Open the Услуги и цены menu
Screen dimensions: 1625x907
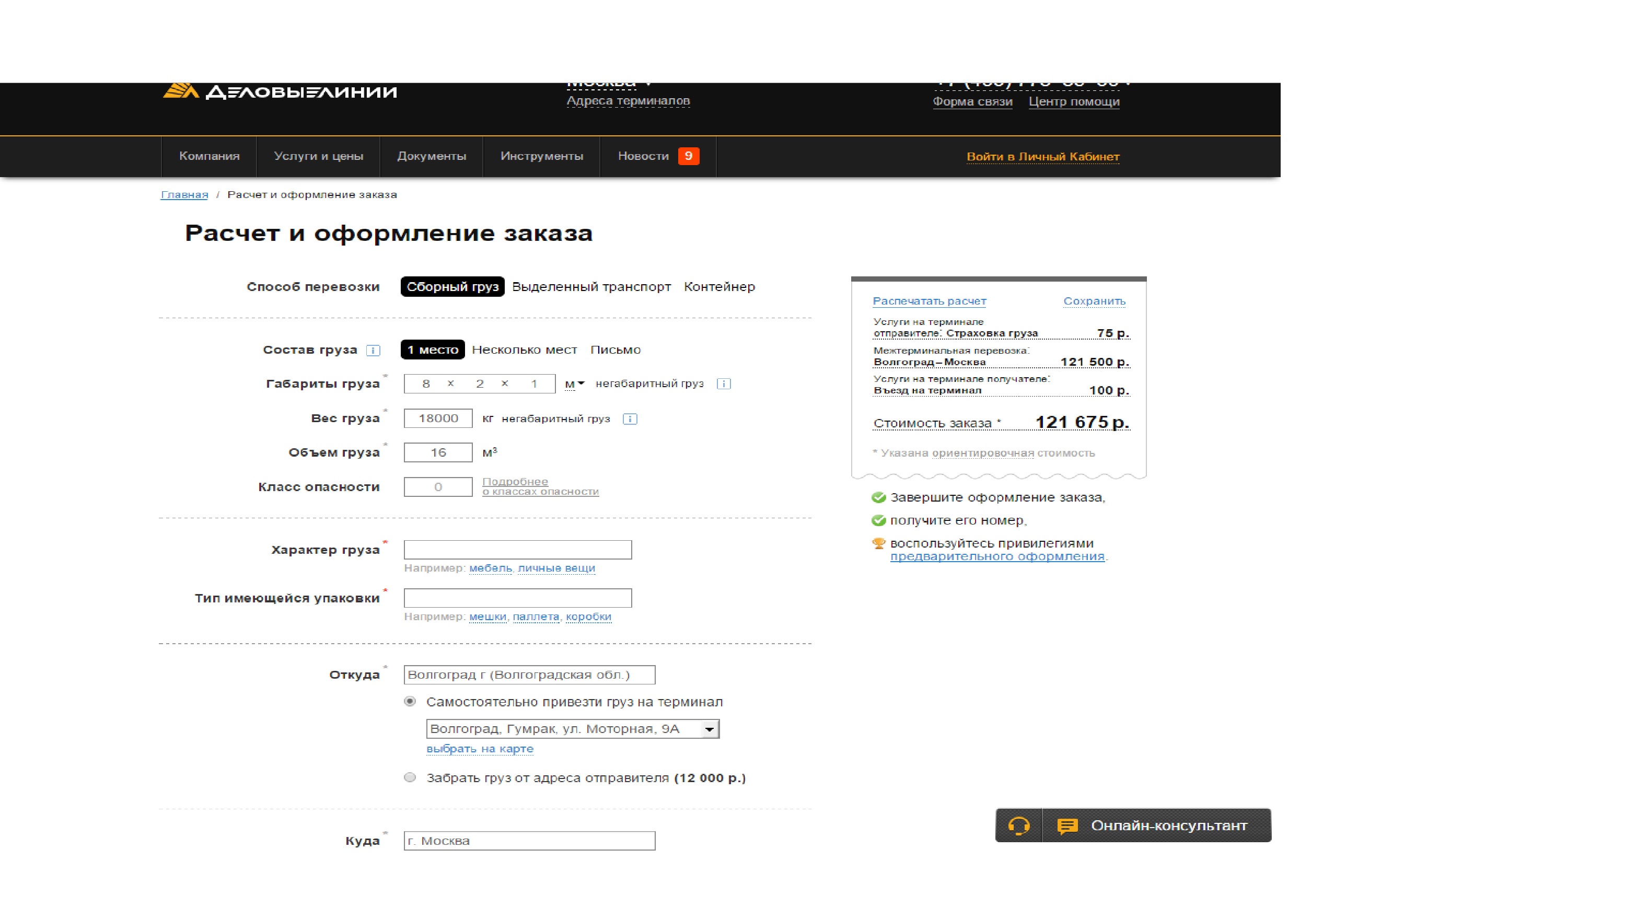[319, 156]
